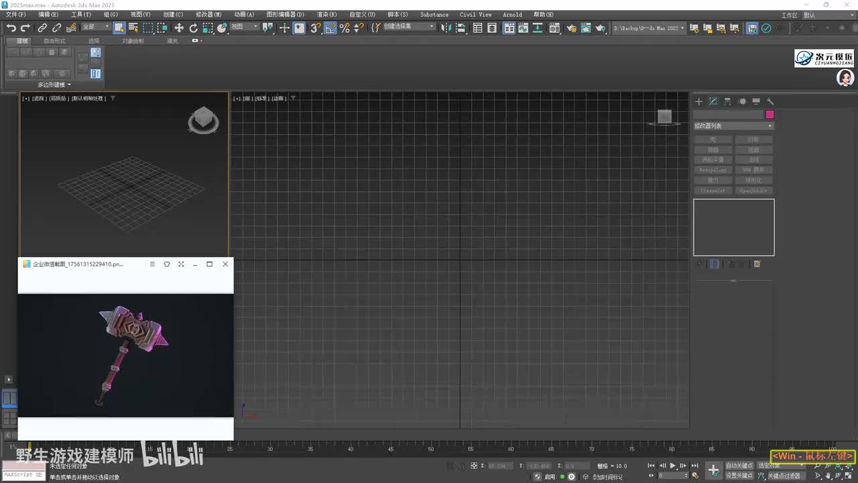Choose the Rectangular Selection Region tool
Screen dimensions: 858x483
[x=148, y=28]
